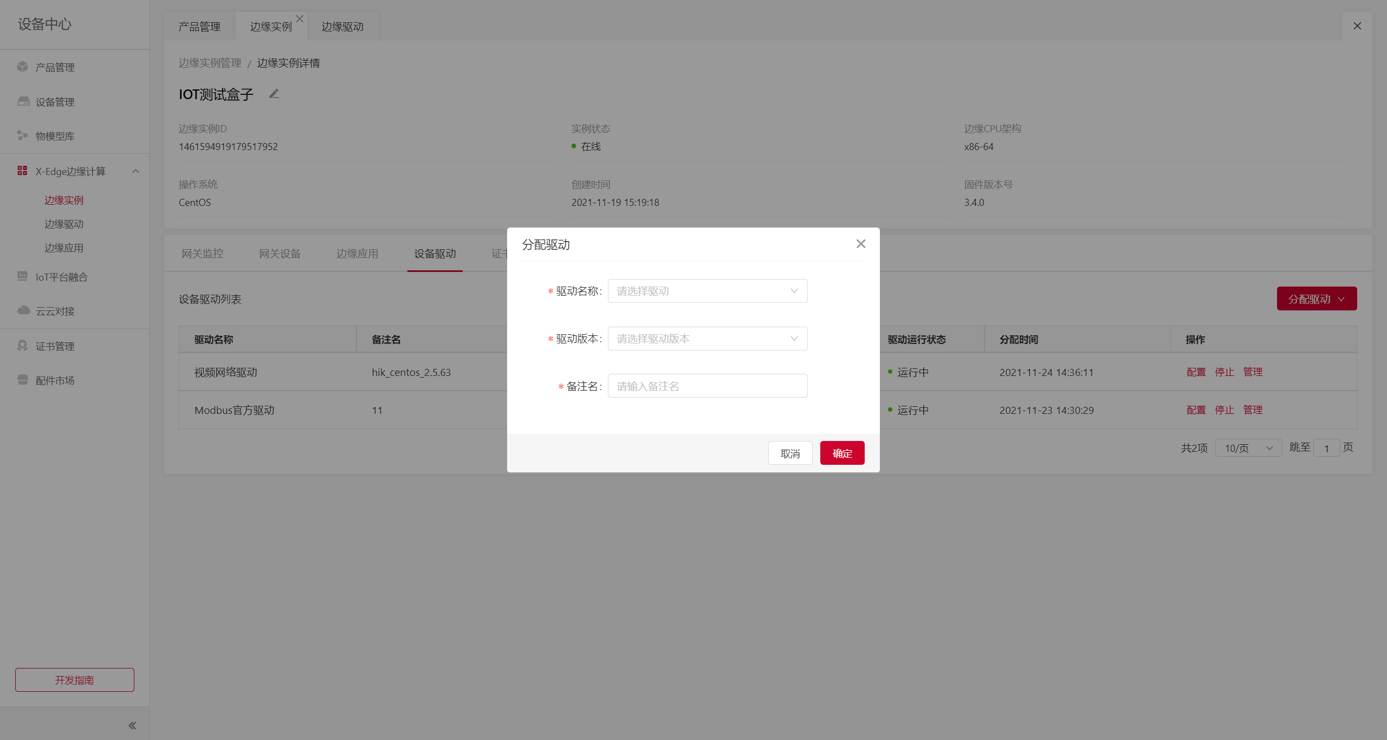Click the 证书管理 sidebar icon
1387x740 pixels.
click(x=22, y=346)
